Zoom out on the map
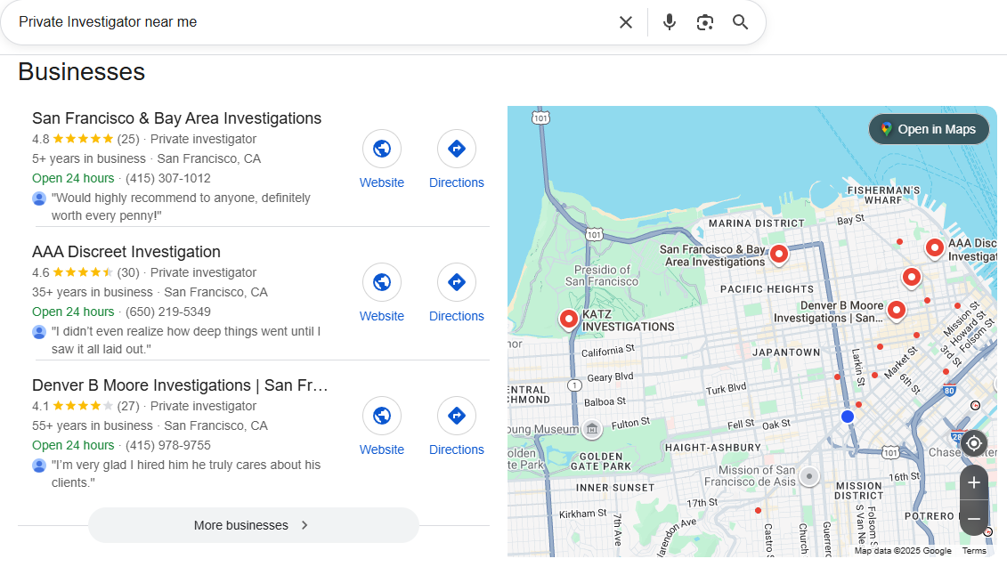 (x=974, y=518)
